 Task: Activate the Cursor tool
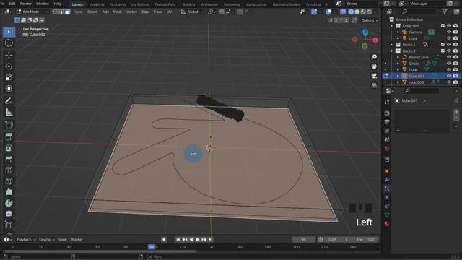tap(9, 43)
